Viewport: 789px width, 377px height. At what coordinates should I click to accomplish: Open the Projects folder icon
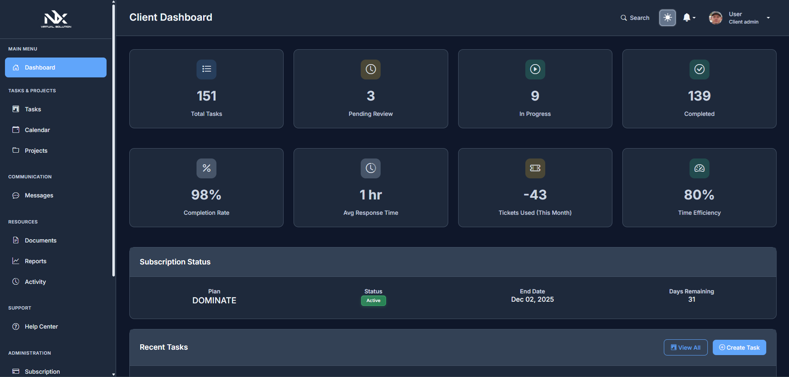tap(16, 150)
